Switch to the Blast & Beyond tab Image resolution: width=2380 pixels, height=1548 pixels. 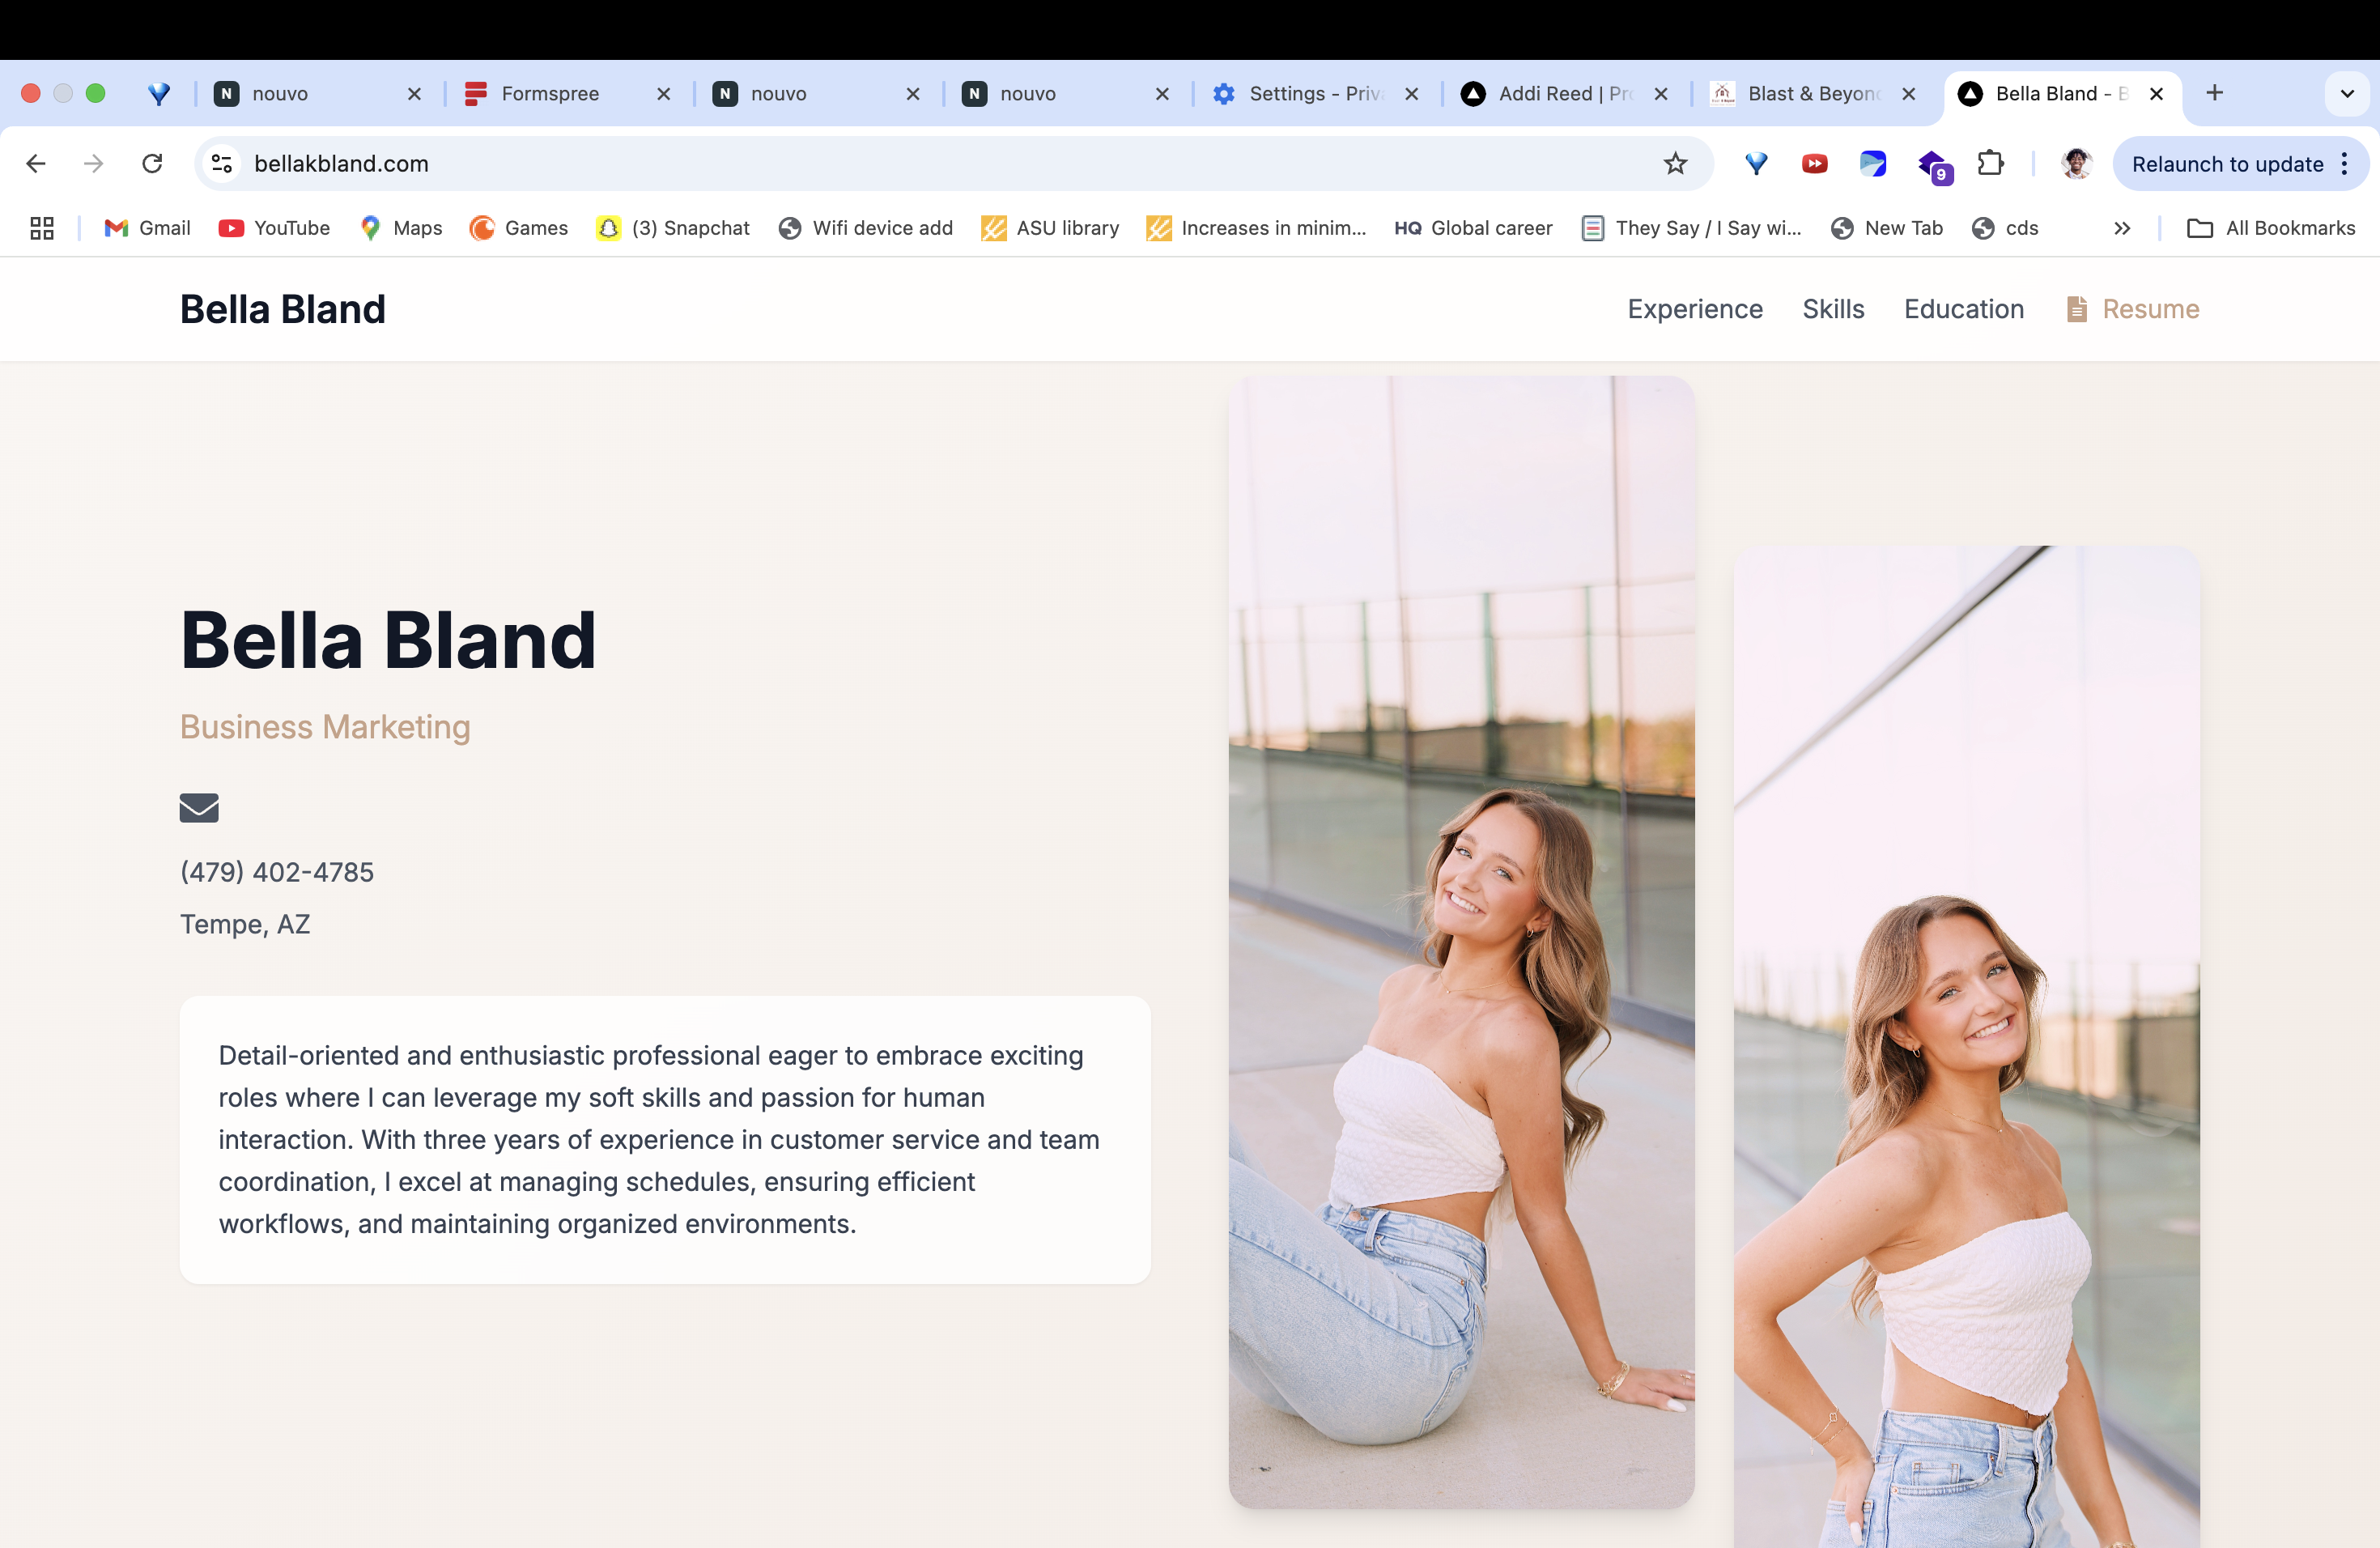click(x=1814, y=93)
